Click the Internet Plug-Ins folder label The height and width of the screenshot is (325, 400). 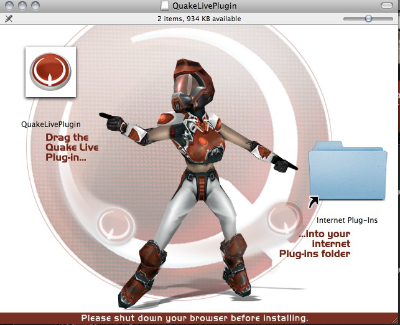tap(347, 220)
